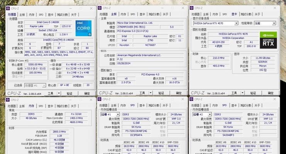This screenshot has height=154, width=286.
Task: Minimize the Intel Core i5 processor window
Action: [x=71, y=8]
